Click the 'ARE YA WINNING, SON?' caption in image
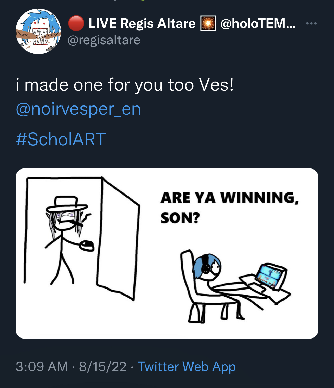The image size is (334, 388). coord(229,207)
